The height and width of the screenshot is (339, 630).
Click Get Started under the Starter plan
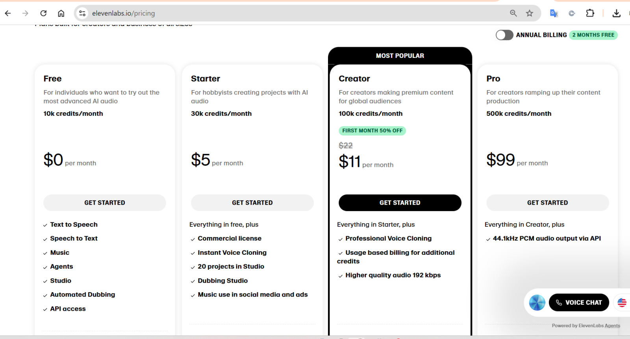tap(252, 203)
